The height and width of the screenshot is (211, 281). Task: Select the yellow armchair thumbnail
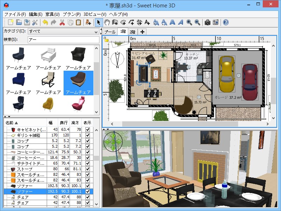[48, 105]
